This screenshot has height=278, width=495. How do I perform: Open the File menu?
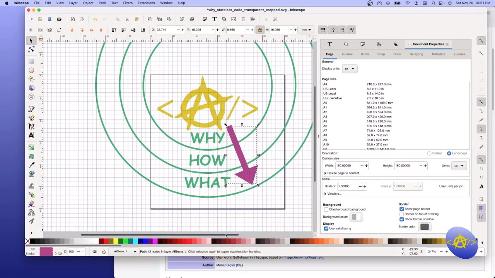(37, 3)
